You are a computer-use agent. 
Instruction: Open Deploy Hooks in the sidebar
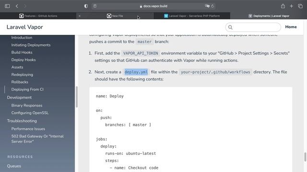coord(24,60)
